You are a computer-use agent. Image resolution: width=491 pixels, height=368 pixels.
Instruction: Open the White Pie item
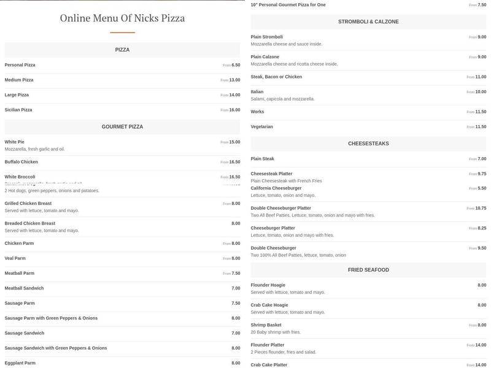pyautogui.click(x=15, y=142)
